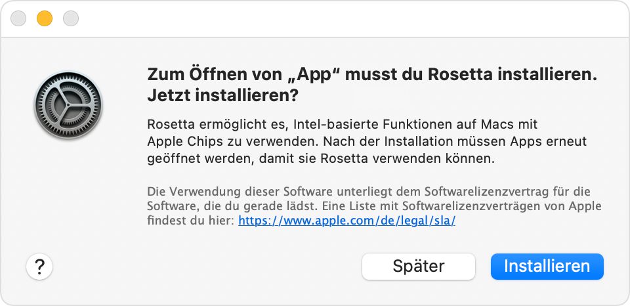This screenshot has width=630, height=306.
Task: Click the "Jetzt installieren?" heading line
Action: 222,95
